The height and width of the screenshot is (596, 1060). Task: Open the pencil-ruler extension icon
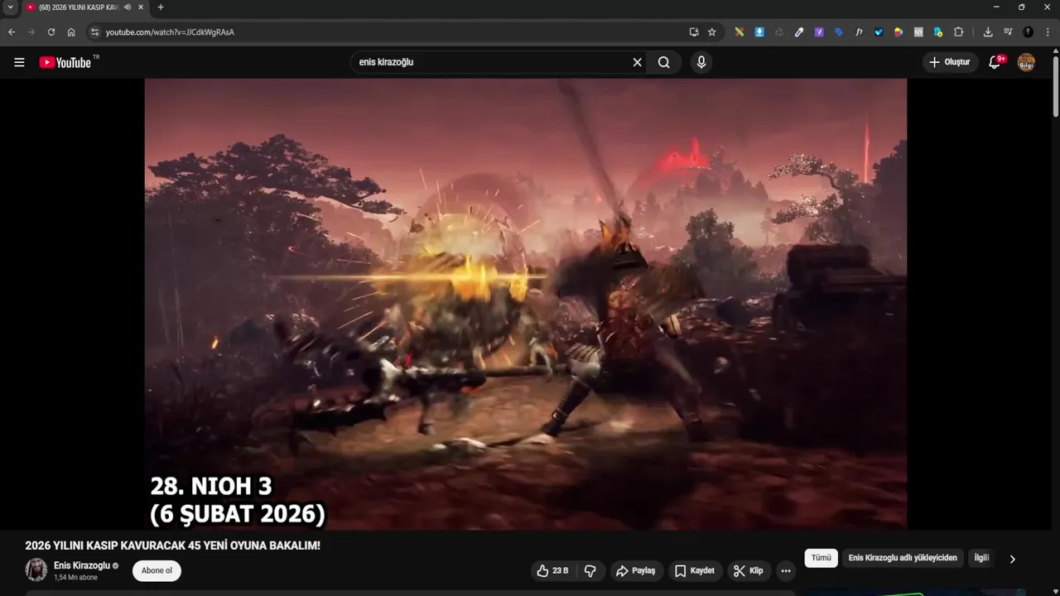pyautogui.click(x=740, y=32)
